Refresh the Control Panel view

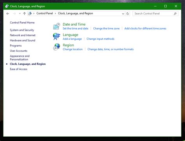128,14
